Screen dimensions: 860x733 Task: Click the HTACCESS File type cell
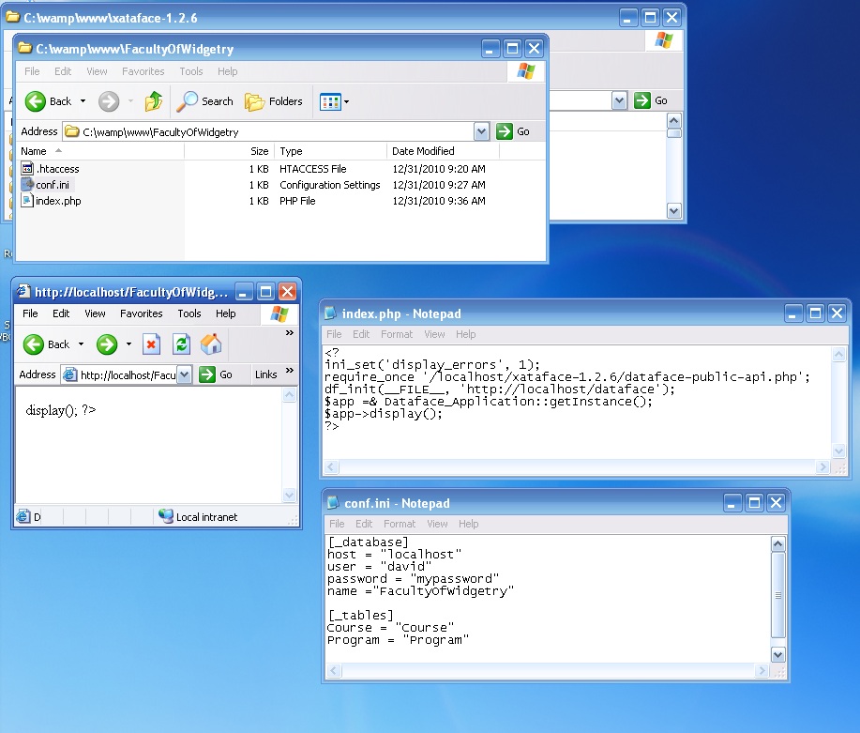(312, 169)
